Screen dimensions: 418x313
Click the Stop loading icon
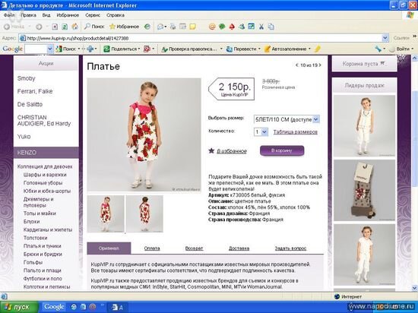pos(55,27)
